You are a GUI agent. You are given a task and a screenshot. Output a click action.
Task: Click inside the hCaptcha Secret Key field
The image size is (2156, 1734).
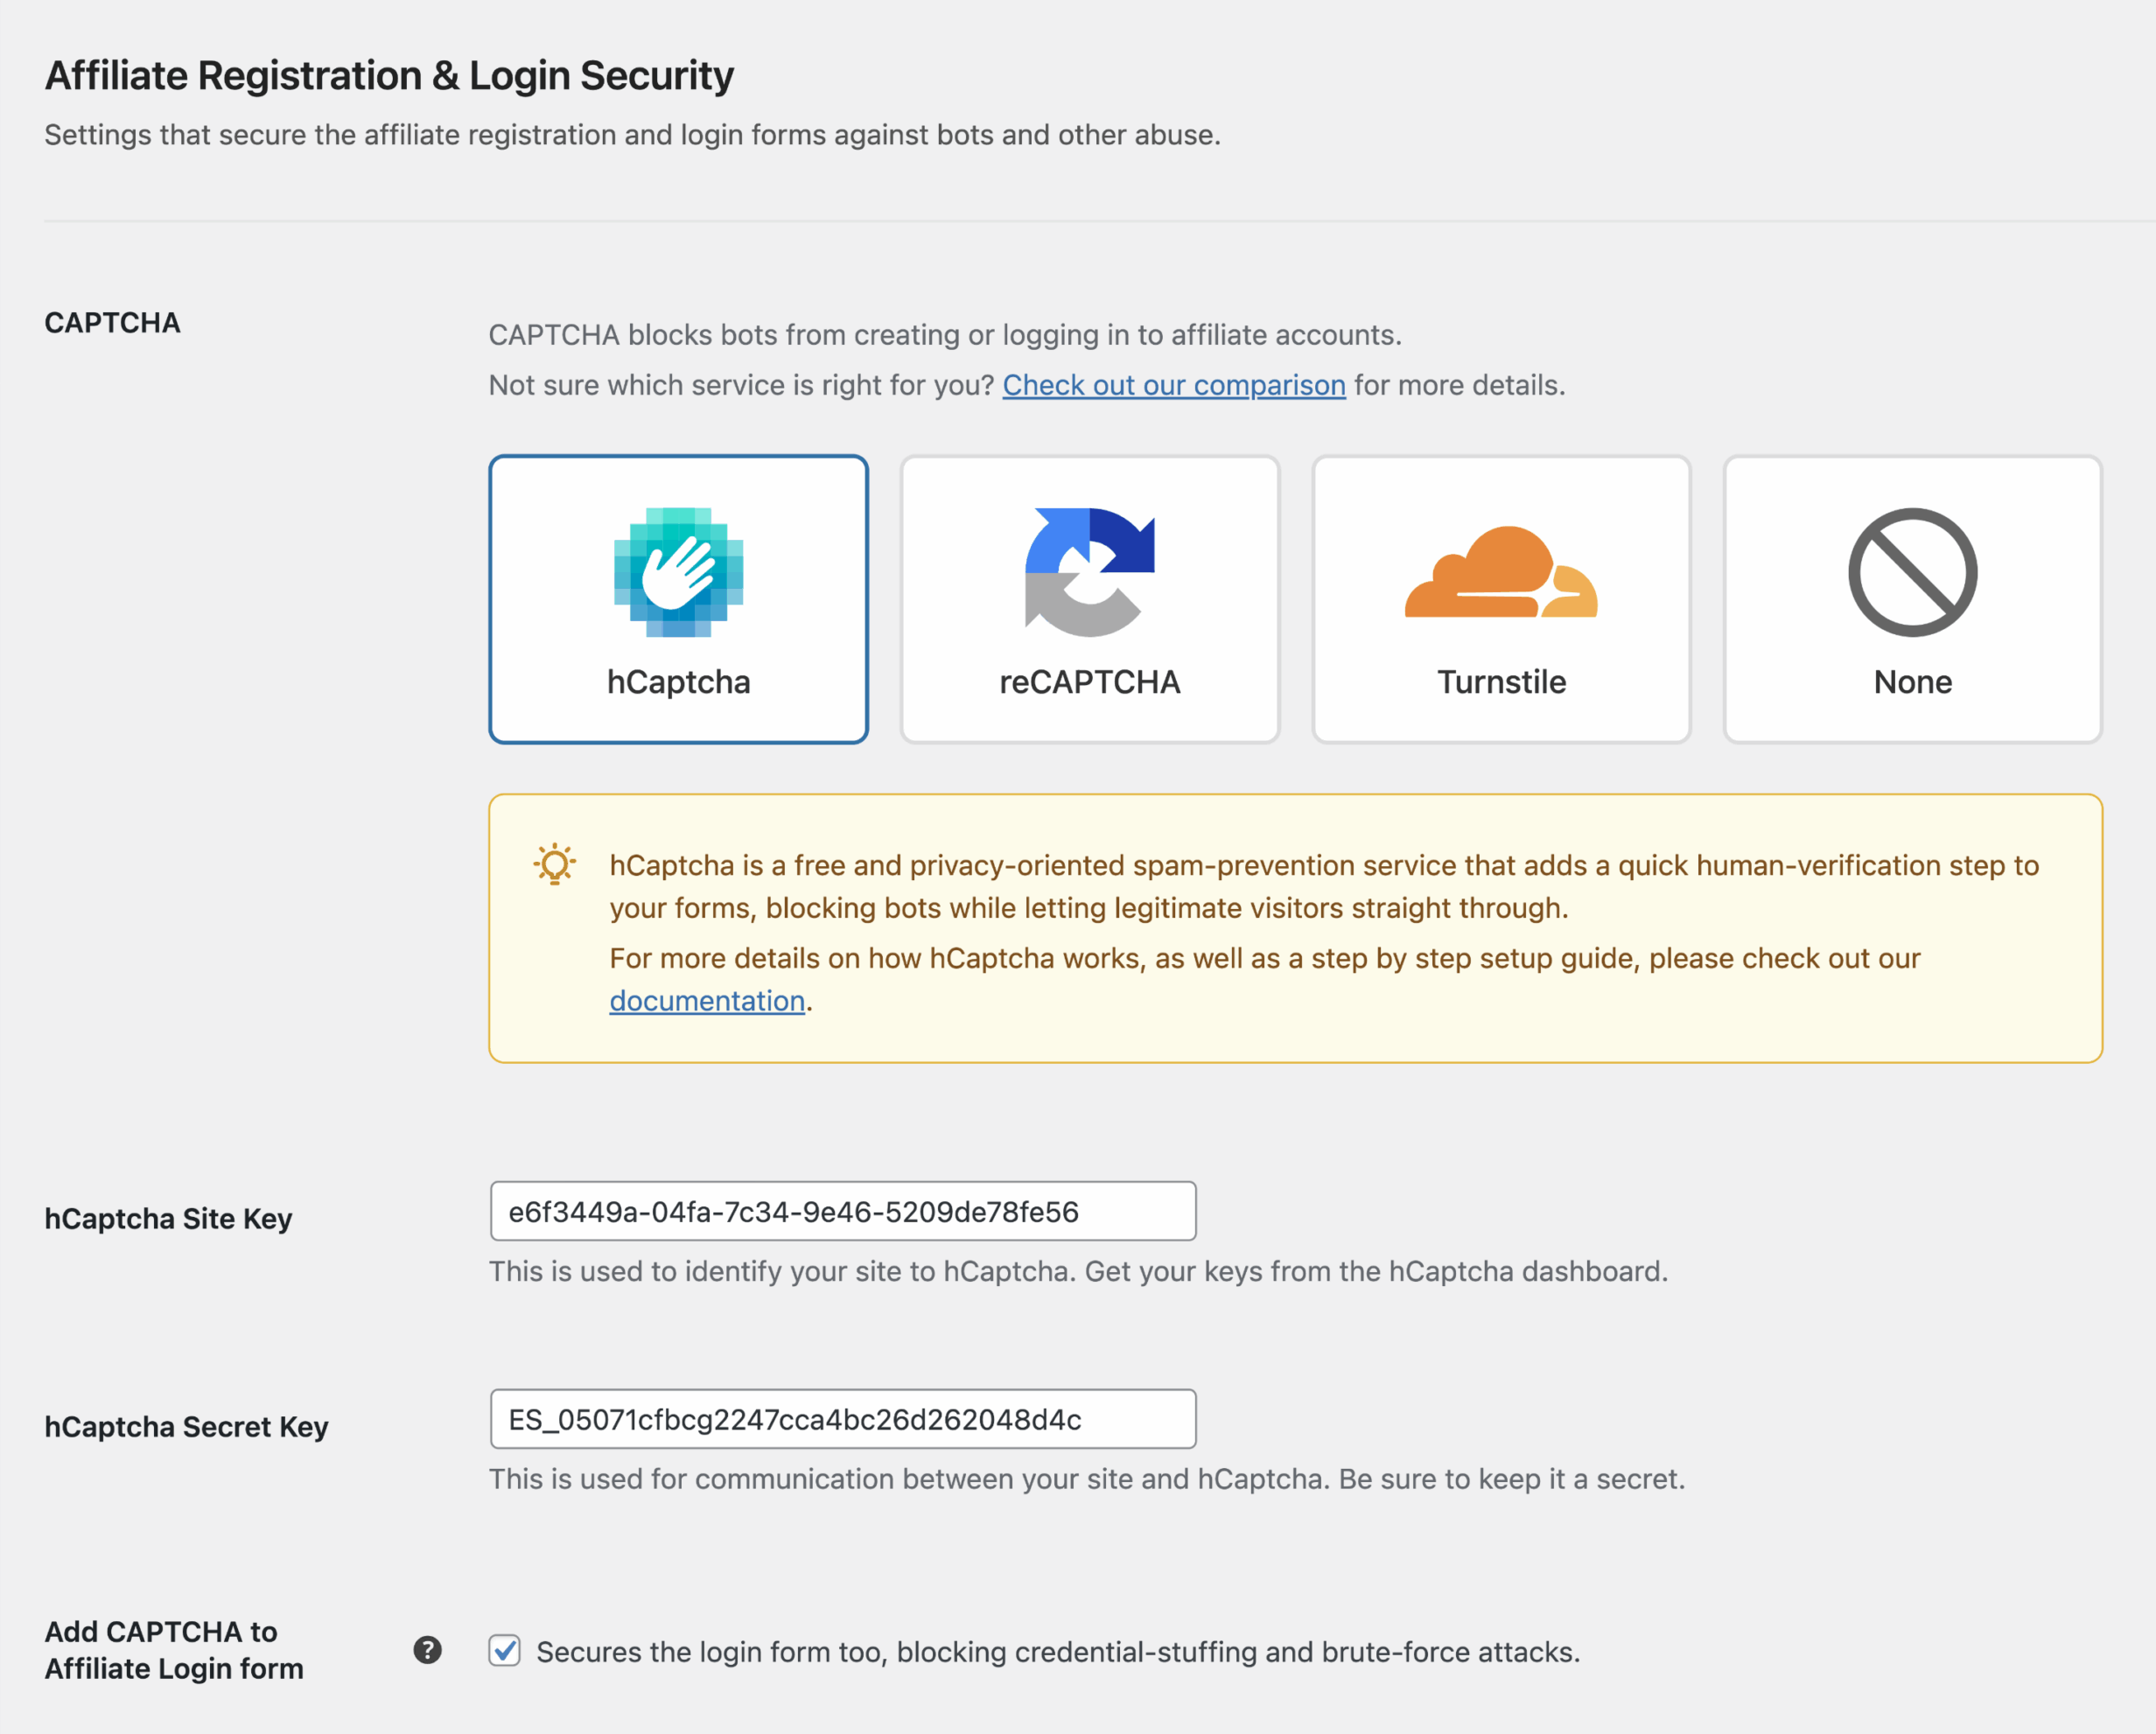(x=843, y=1418)
